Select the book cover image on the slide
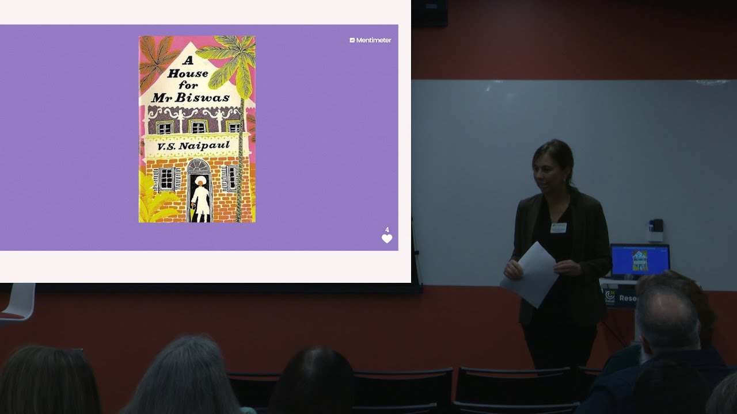Screen dimensions: 737x414 pos(197,129)
